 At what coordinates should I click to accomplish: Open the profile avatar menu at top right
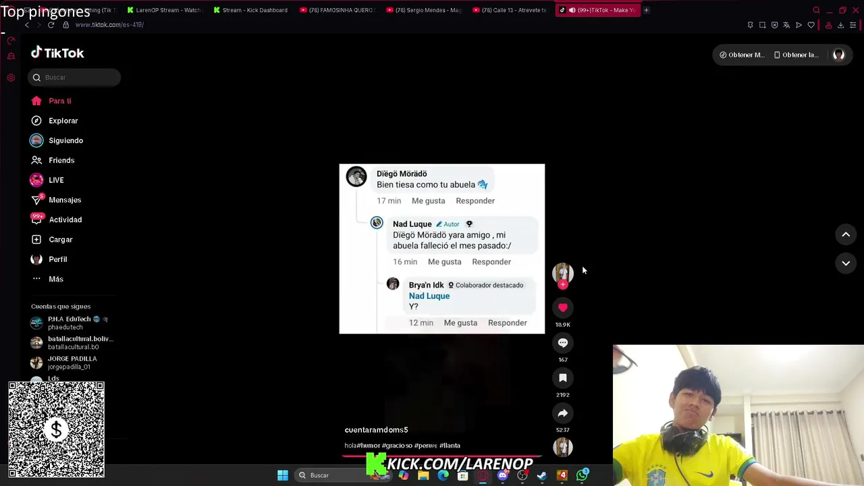click(x=838, y=55)
